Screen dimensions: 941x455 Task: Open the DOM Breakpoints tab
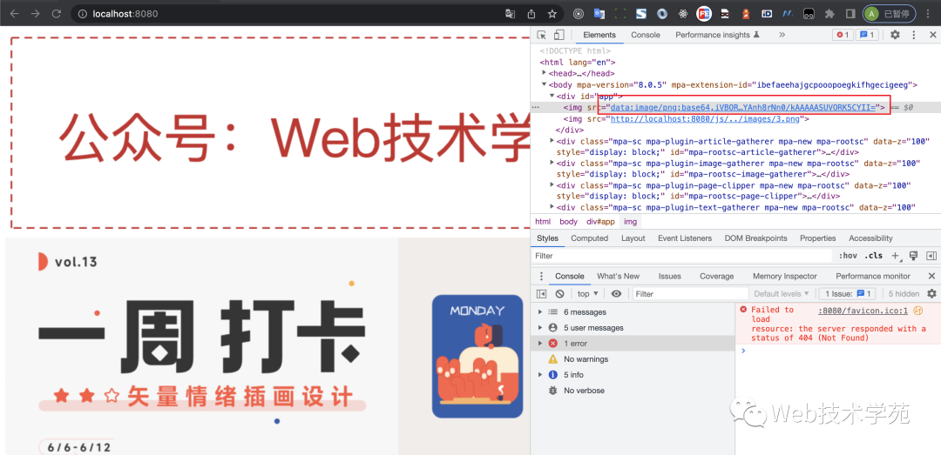coord(755,238)
